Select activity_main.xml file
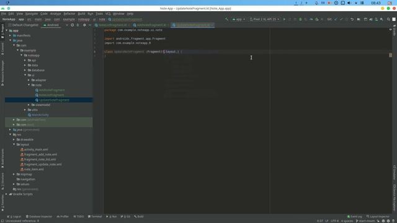397x223 pixels. pyautogui.click(x=36, y=149)
